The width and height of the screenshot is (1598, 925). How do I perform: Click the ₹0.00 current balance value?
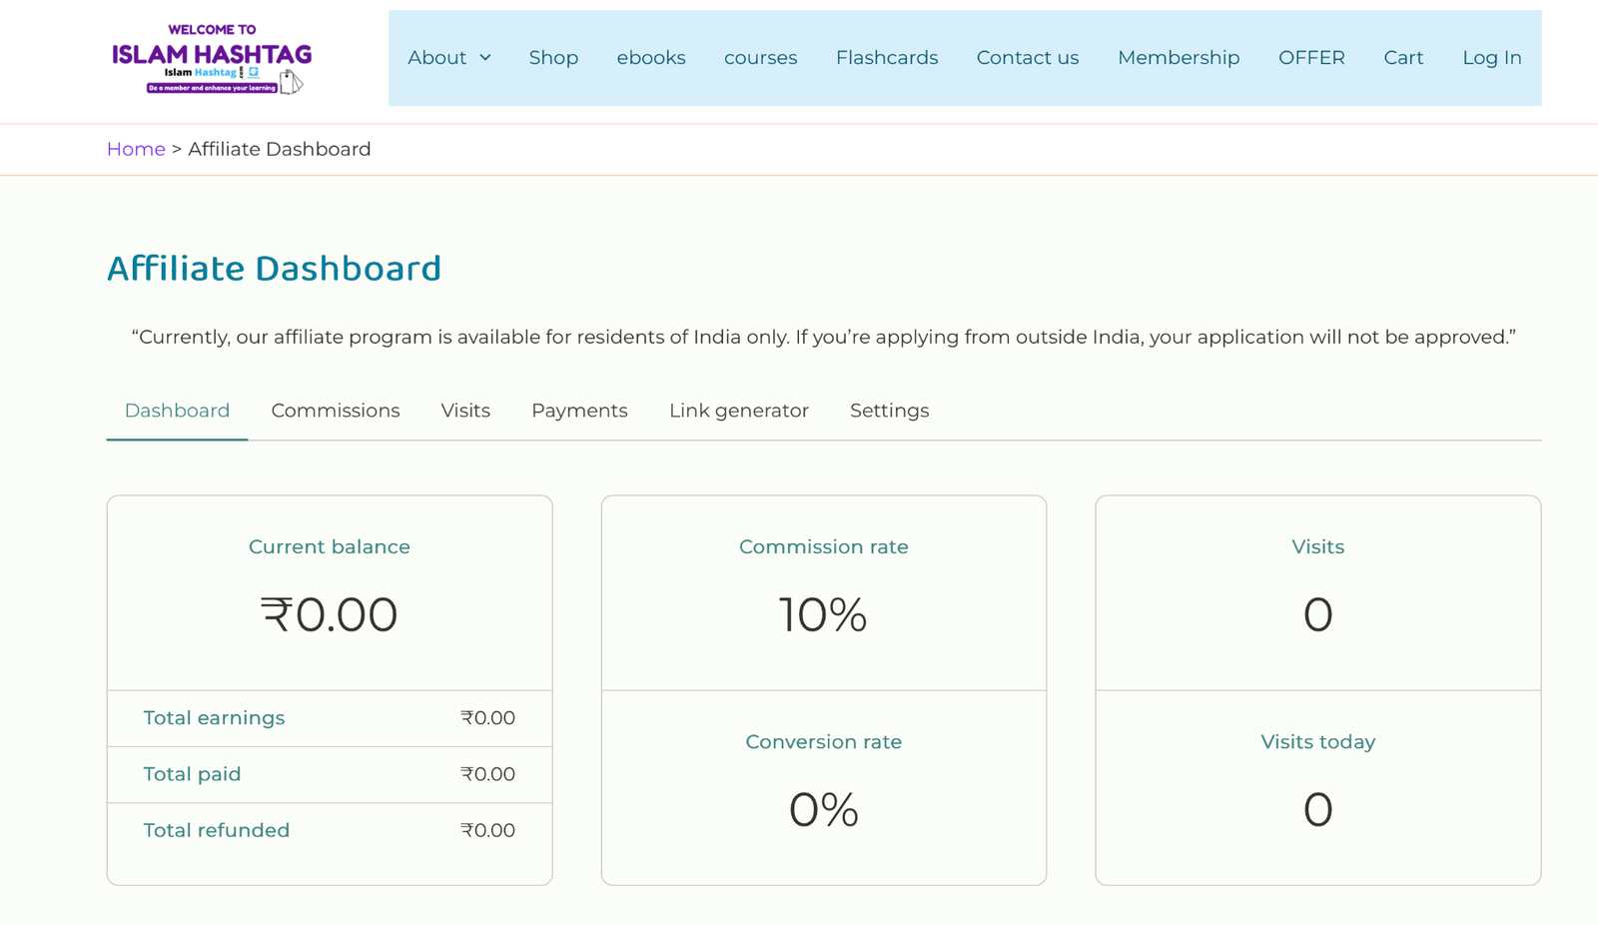[x=330, y=614]
